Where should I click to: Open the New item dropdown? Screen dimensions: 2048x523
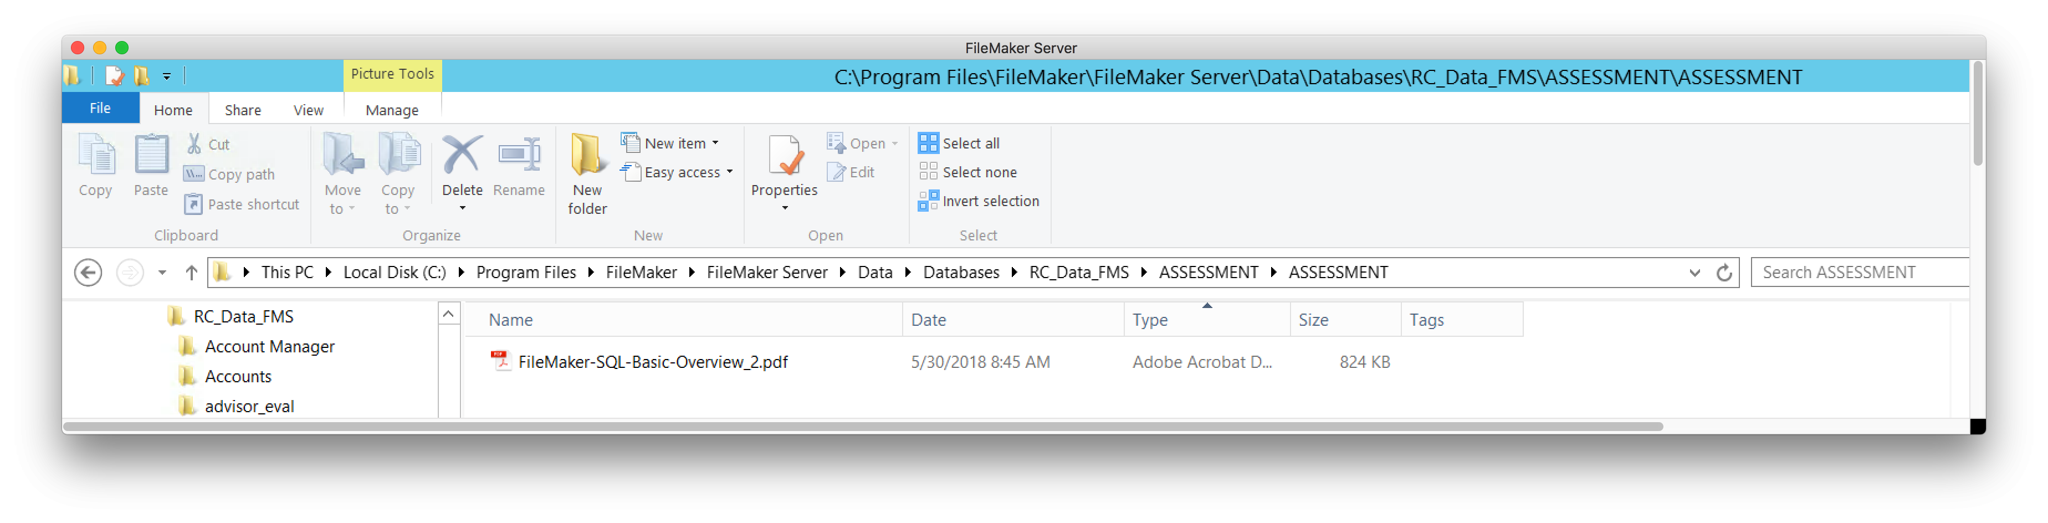tap(670, 143)
